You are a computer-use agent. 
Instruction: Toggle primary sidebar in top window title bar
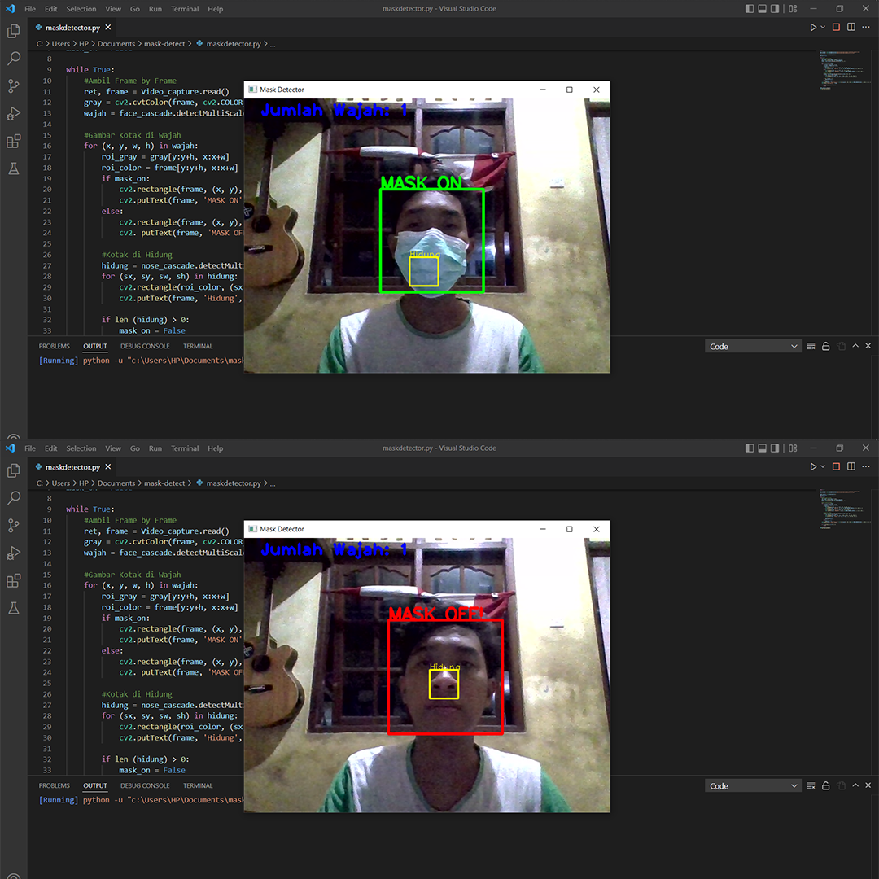(750, 9)
